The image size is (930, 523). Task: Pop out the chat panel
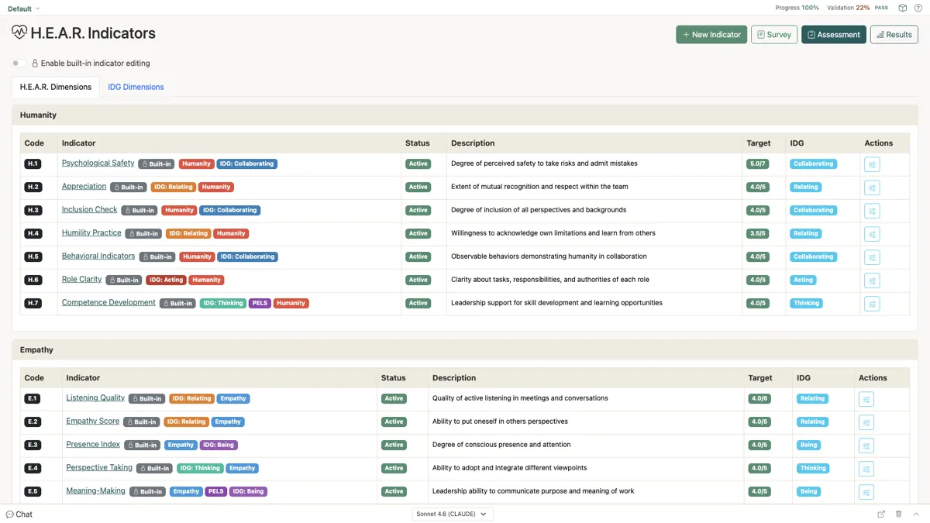pyautogui.click(x=881, y=514)
